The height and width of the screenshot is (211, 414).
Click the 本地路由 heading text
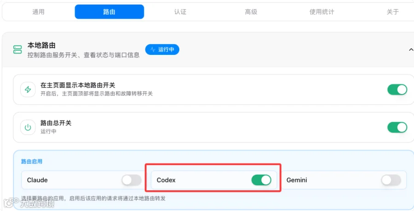(x=41, y=45)
